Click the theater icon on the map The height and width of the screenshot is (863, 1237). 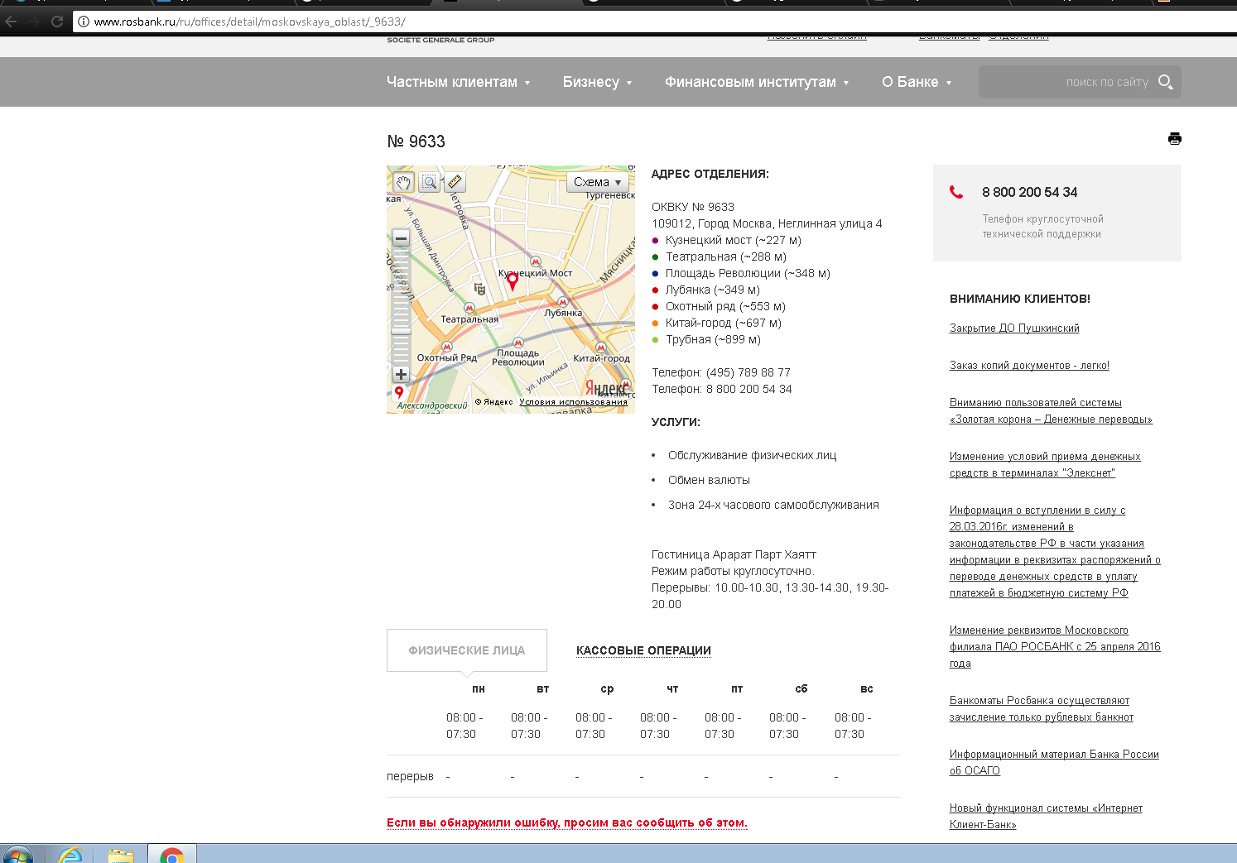[x=479, y=289]
